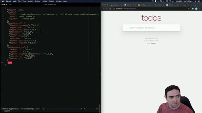The height and width of the screenshot is (113, 202).
Task: Open the Edit menu in menu bar
Action: pyautogui.click(x=19, y=1)
